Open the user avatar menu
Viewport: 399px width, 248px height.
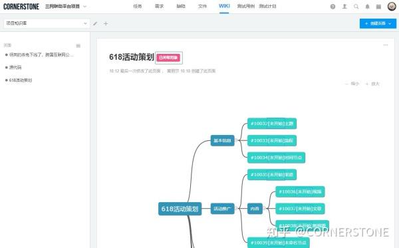[392, 7]
